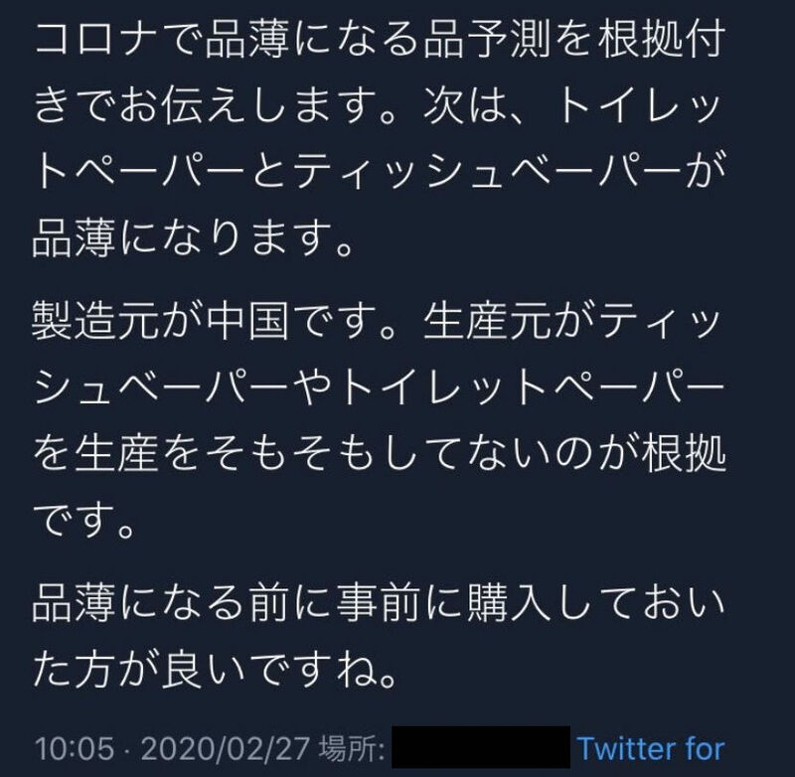
Task: Open the "Twitter for" source link
Action: pyautogui.click(x=651, y=746)
